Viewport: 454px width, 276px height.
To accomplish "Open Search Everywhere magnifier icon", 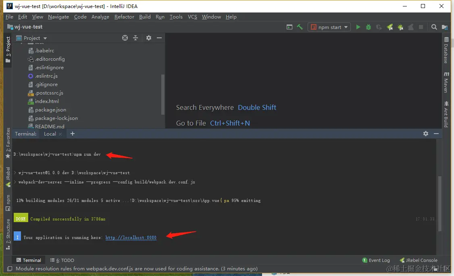I will coord(434,27).
